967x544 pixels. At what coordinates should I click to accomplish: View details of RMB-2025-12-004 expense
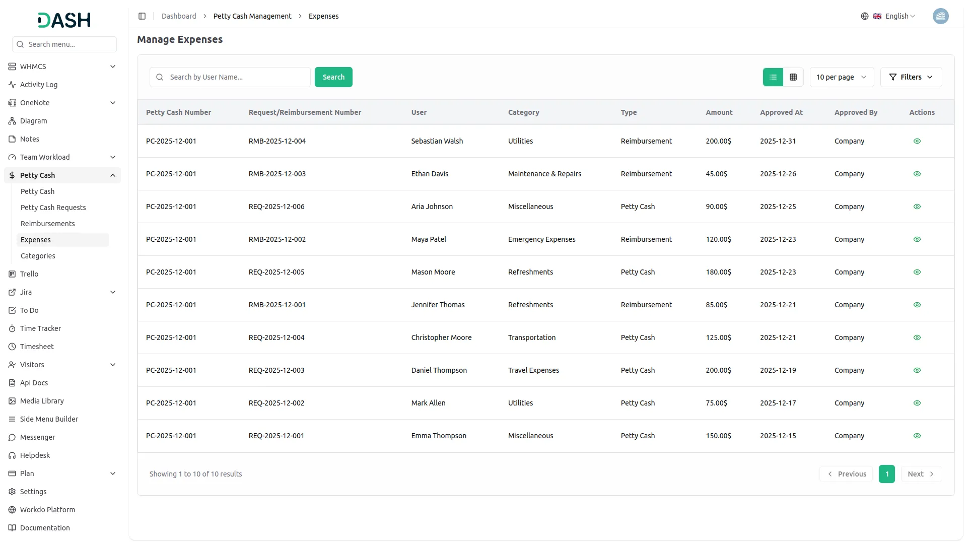click(917, 141)
